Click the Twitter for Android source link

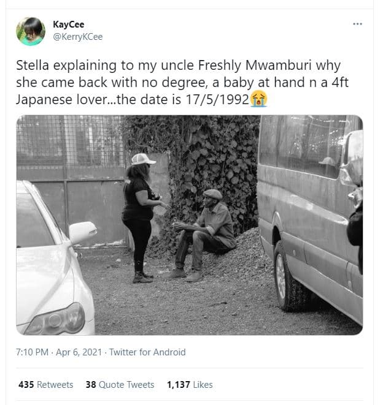148,352
